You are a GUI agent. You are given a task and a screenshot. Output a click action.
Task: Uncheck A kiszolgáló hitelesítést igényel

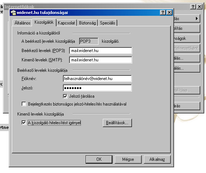24,123
